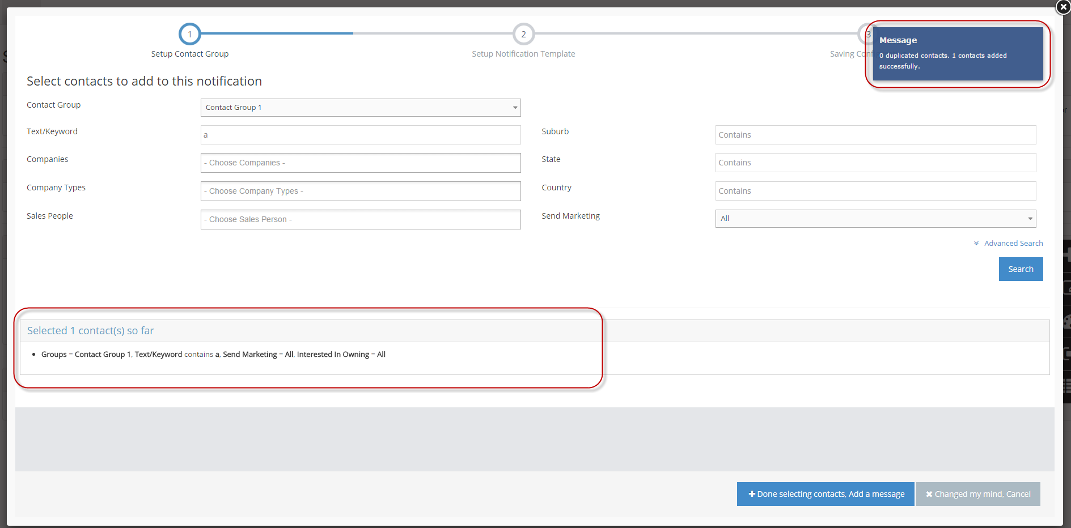This screenshot has height=528, width=1071.
Task: Click the Selected 1 contact(s) so far header
Action: tap(91, 331)
